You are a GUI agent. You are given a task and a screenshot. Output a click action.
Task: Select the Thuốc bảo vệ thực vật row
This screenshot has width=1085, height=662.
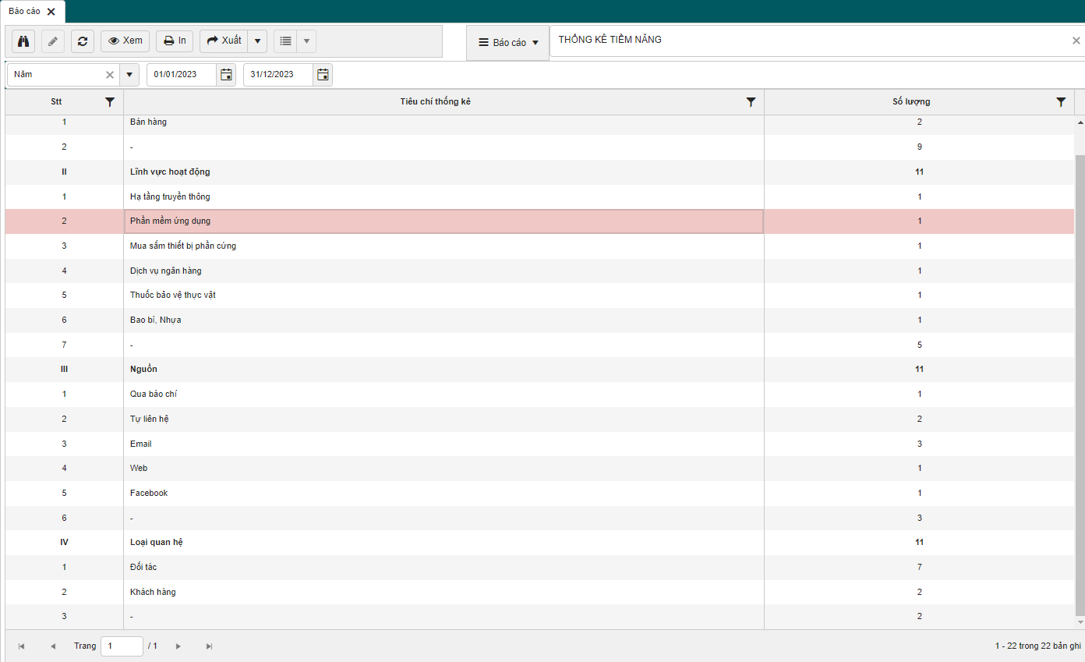tap(539, 296)
